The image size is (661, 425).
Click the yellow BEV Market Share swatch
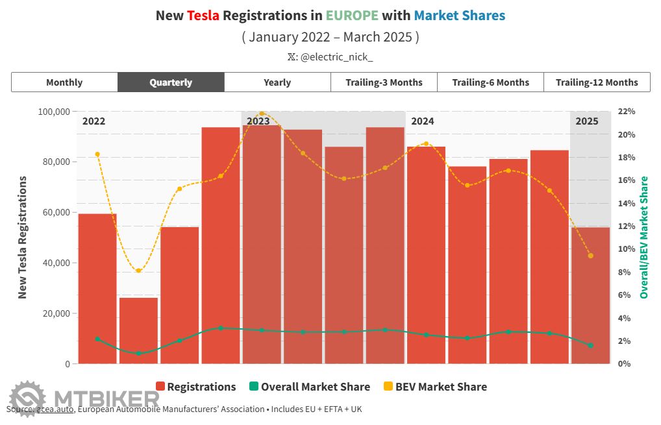pyautogui.click(x=388, y=387)
